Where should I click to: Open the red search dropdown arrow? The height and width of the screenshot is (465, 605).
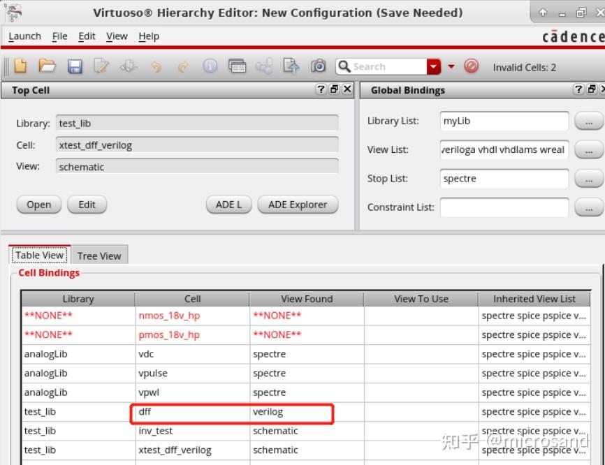click(434, 67)
